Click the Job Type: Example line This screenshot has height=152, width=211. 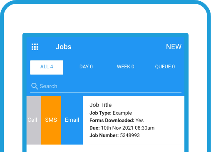click(x=111, y=113)
